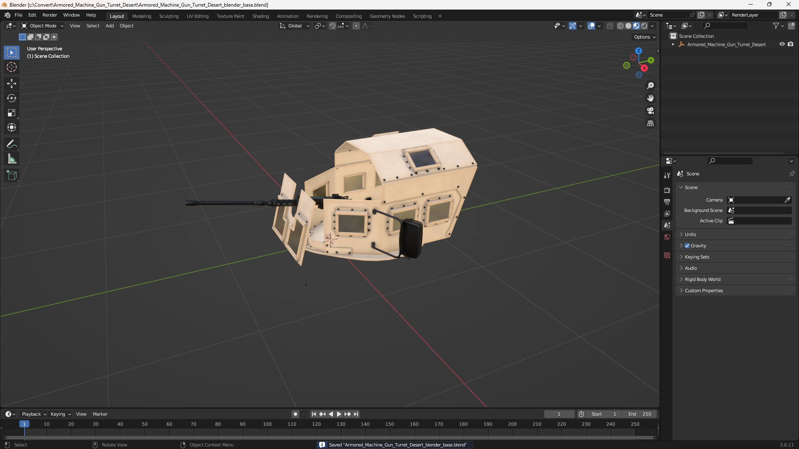Expand Armored_Machine_Gun_Turret_Desert collection tree
This screenshot has height=449, width=799.
[673, 44]
